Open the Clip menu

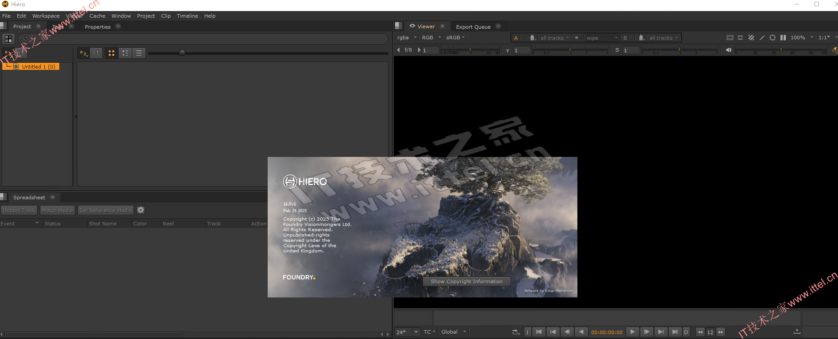point(166,16)
